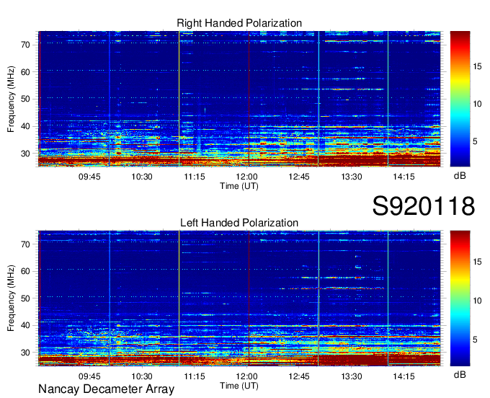Click the Right Handed Polarization title

pyautogui.click(x=239, y=23)
